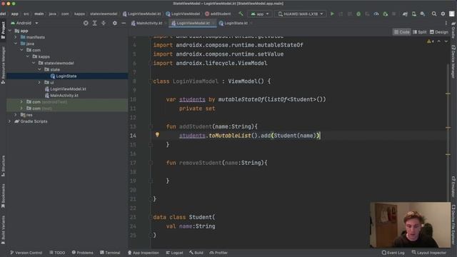Screen dimensions: 457x257
Task: Click Select Opened File target icon
Action: 86,23
